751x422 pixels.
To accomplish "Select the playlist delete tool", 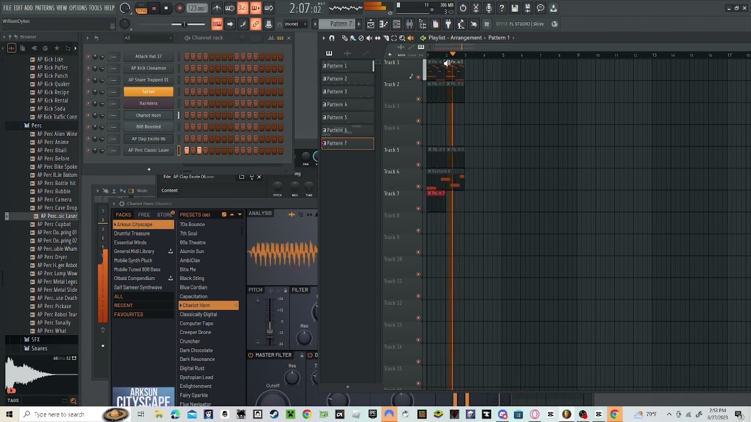I will pos(361,38).
